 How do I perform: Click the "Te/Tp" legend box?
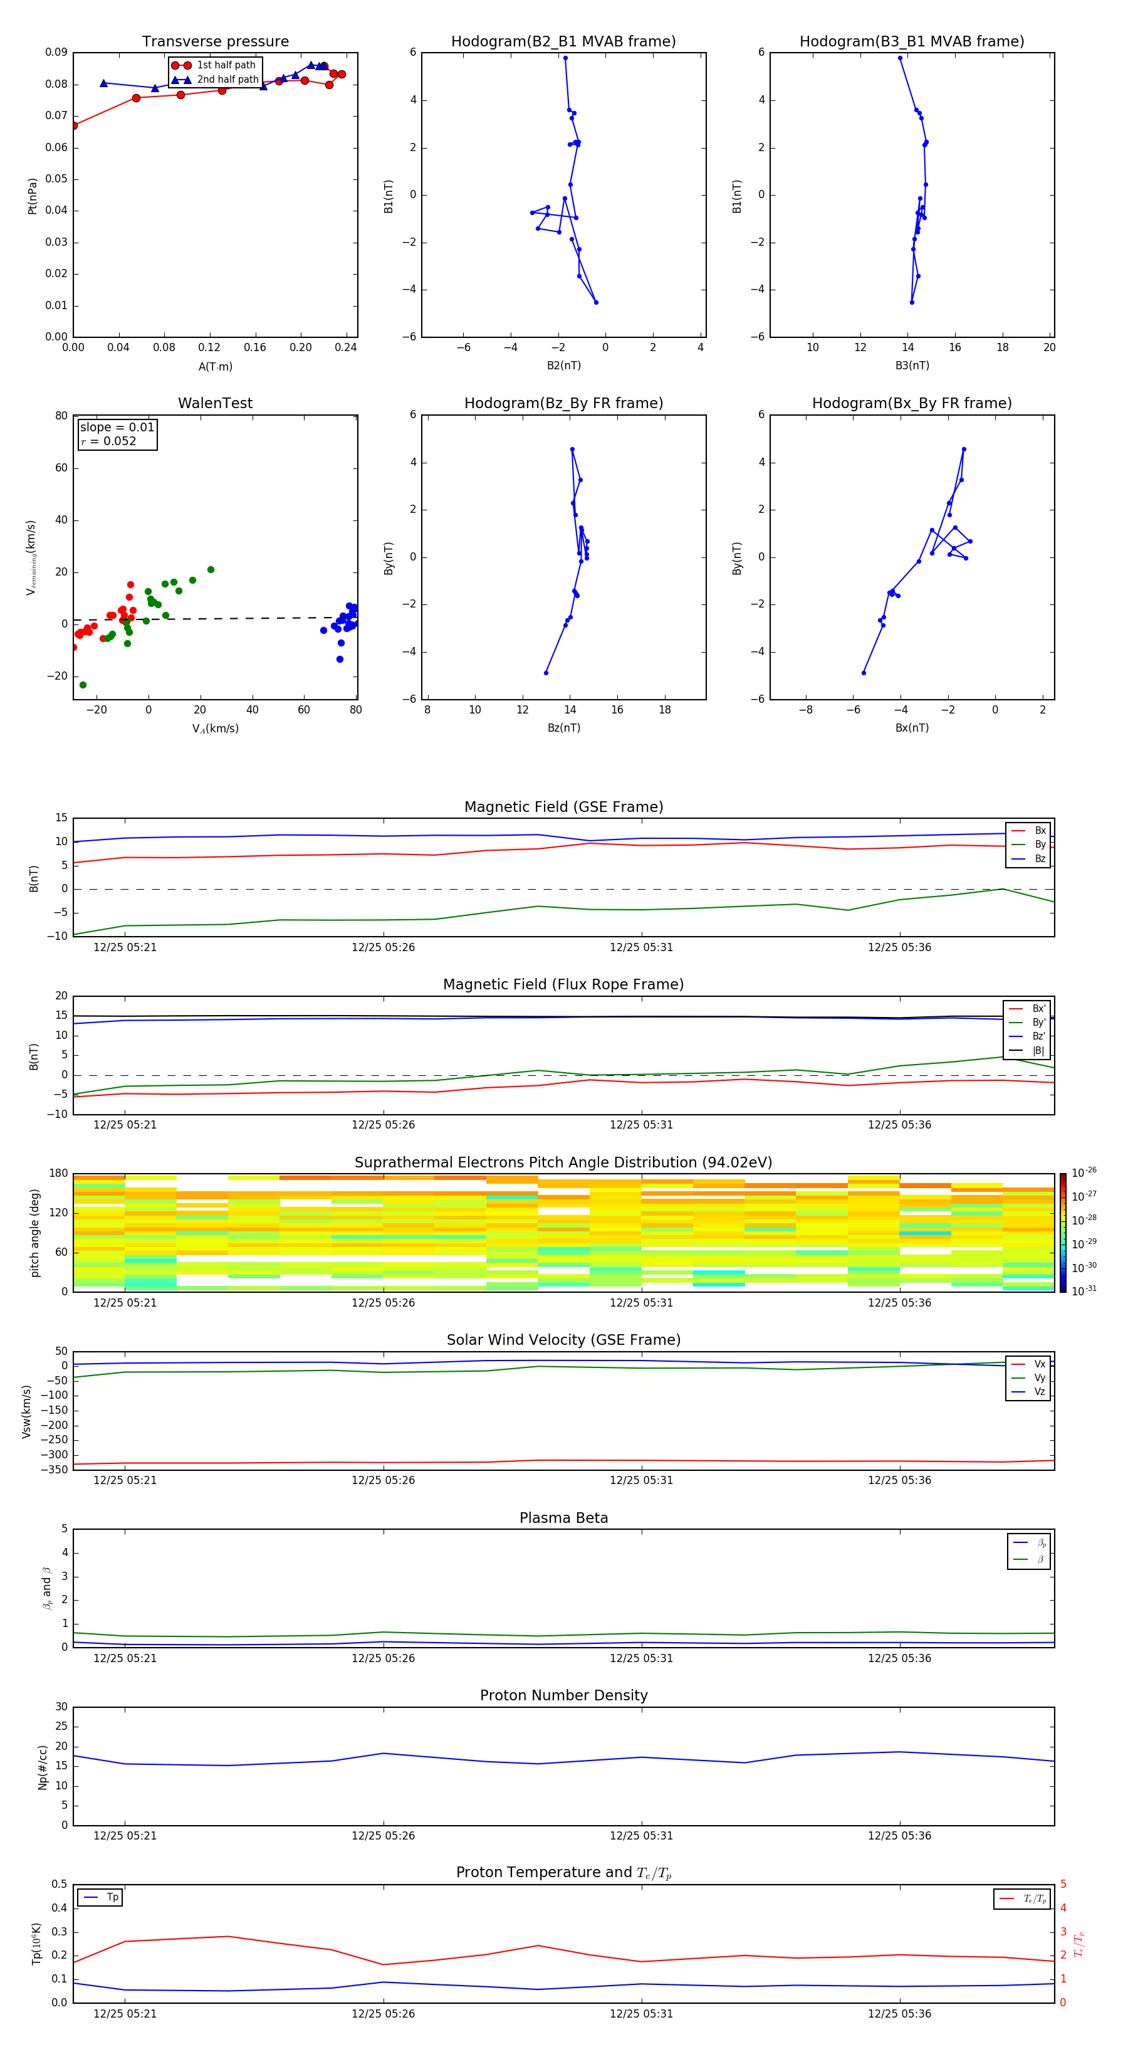point(1022,1898)
